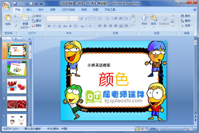Delete (删除) the selected slide
Viewport: 199px width, 133px height.
(36, 26)
